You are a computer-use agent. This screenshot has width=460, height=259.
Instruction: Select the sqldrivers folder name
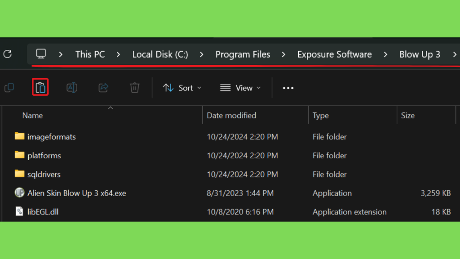[x=44, y=174]
